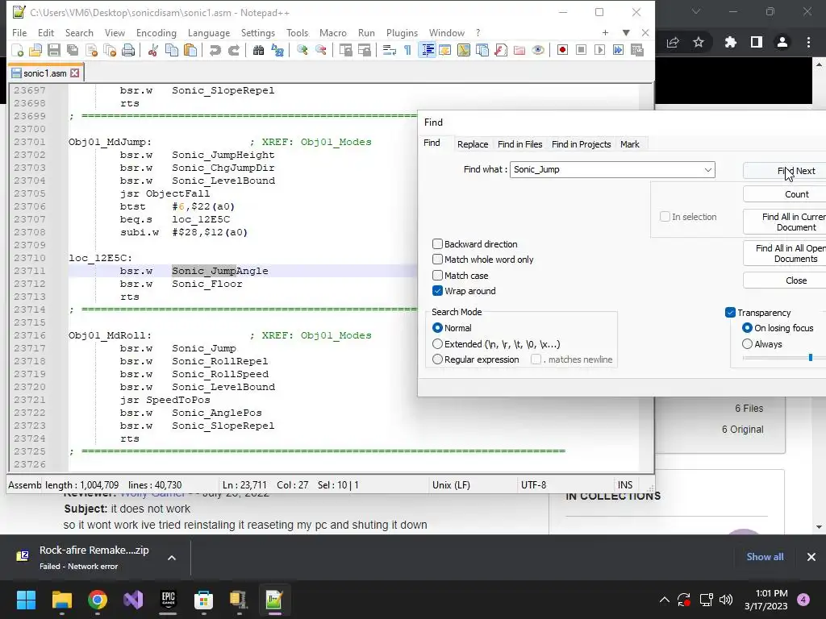Open the tab list down-arrow in menu bar
The image size is (826, 619).
(626, 32)
